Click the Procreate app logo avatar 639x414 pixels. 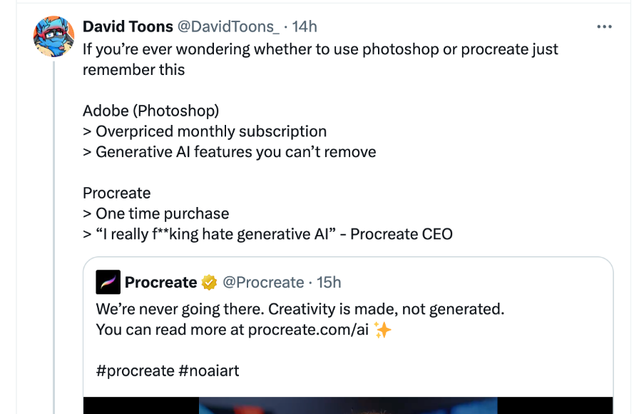click(108, 282)
